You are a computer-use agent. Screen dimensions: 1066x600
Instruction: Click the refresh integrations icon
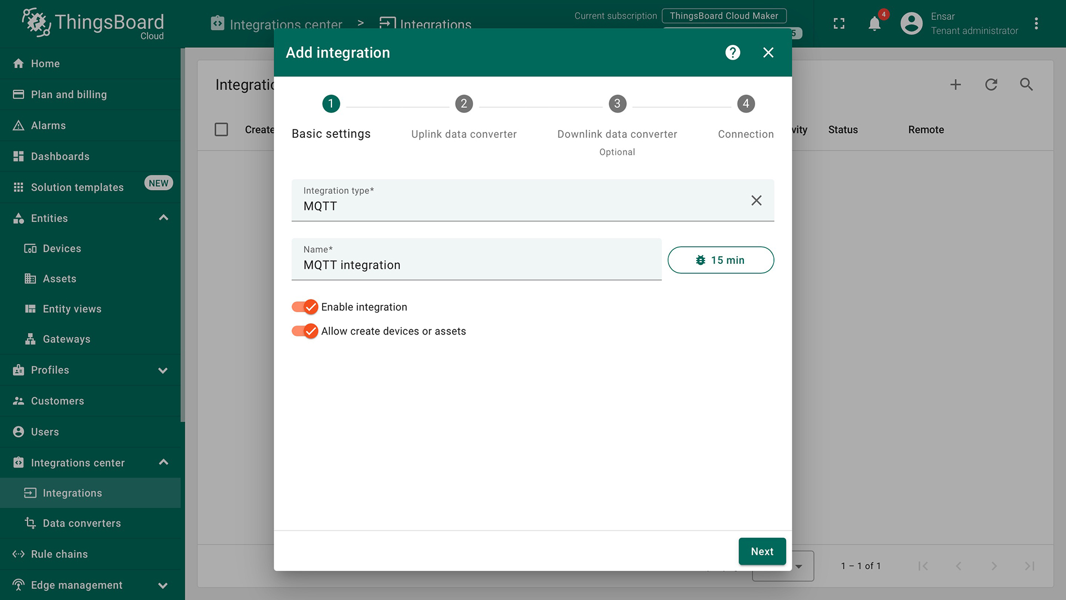(991, 84)
